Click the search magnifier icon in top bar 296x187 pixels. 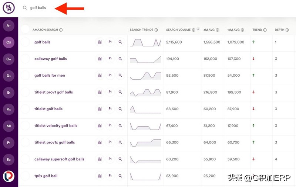click(x=25, y=8)
